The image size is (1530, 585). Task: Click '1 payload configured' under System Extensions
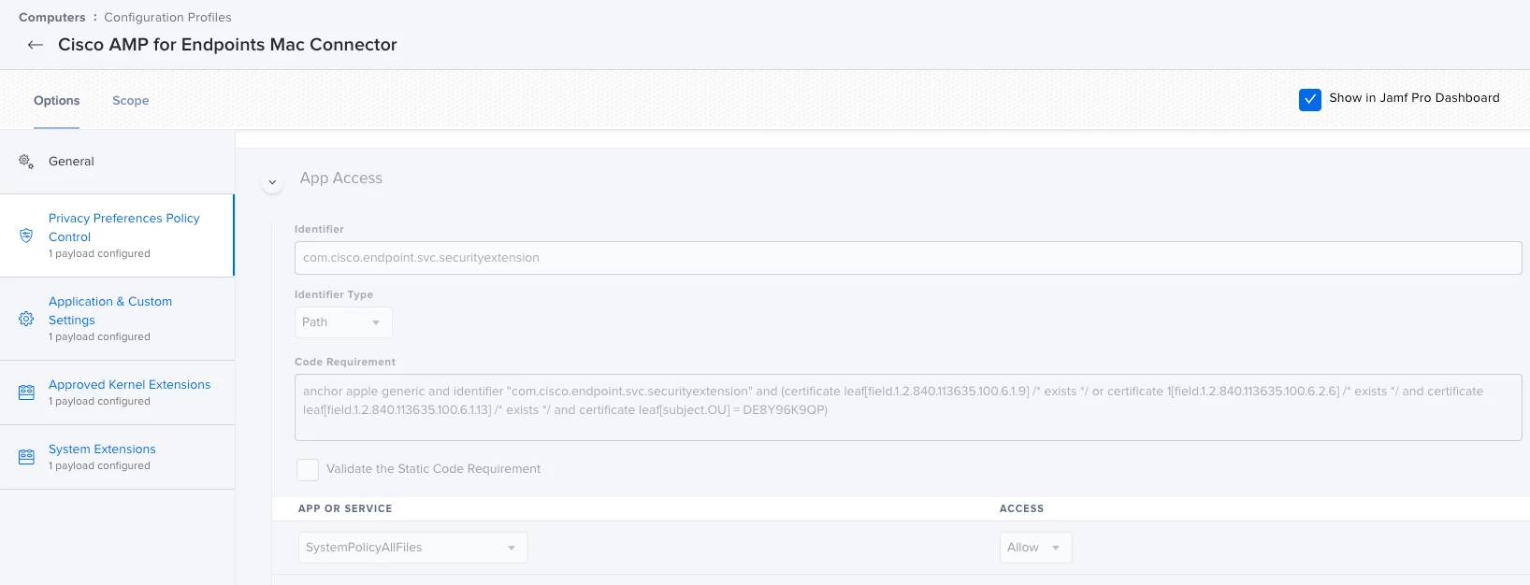click(x=99, y=466)
